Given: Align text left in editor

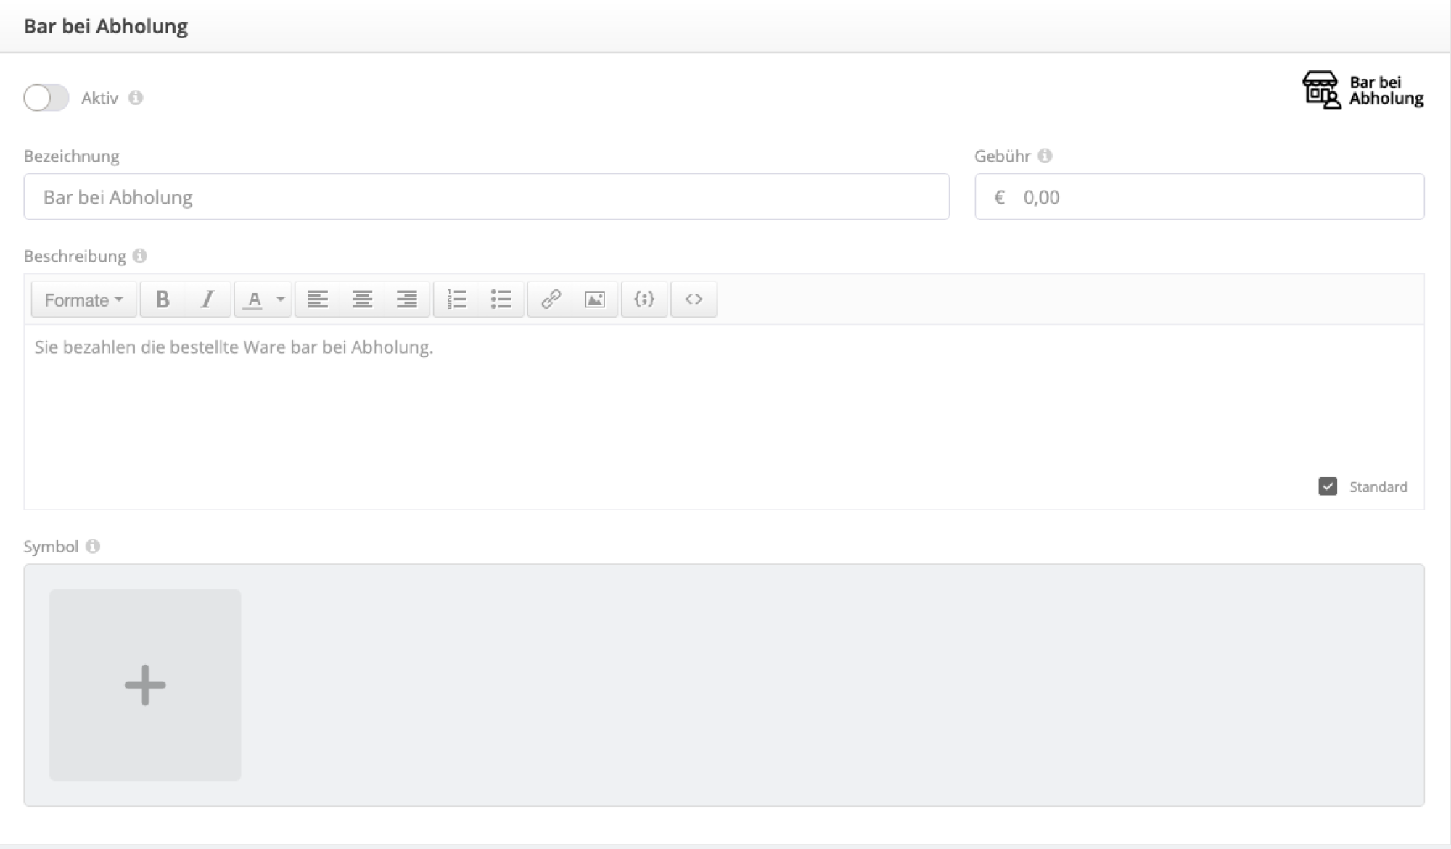Looking at the screenshot, I should [x=317, y=299].
